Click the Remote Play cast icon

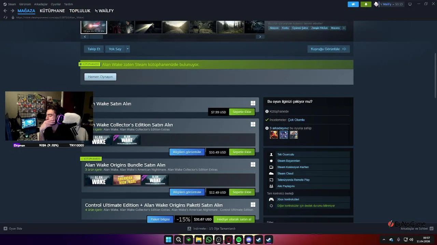271,180
